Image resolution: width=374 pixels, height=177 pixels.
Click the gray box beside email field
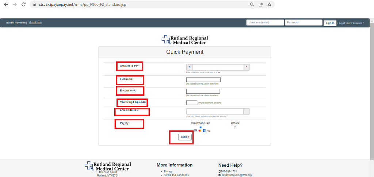pos(247,112)
